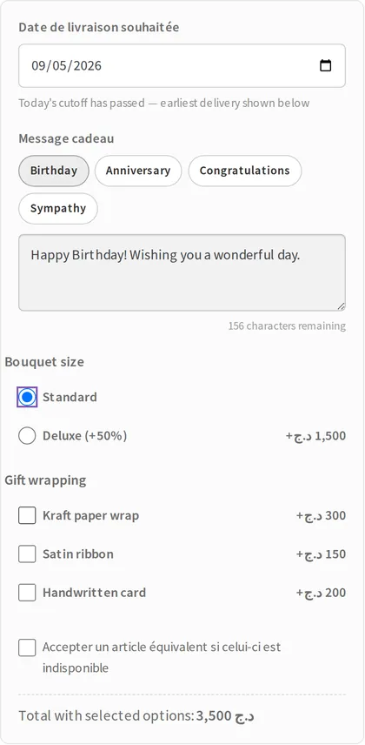Viewport: 365px width, 745px height.
Task: Click the Kraft paper wrap label
Action: [x=90, y=515]
